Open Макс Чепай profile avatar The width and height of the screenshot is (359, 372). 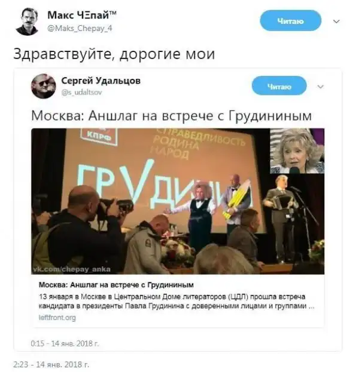tap(27, 21)
